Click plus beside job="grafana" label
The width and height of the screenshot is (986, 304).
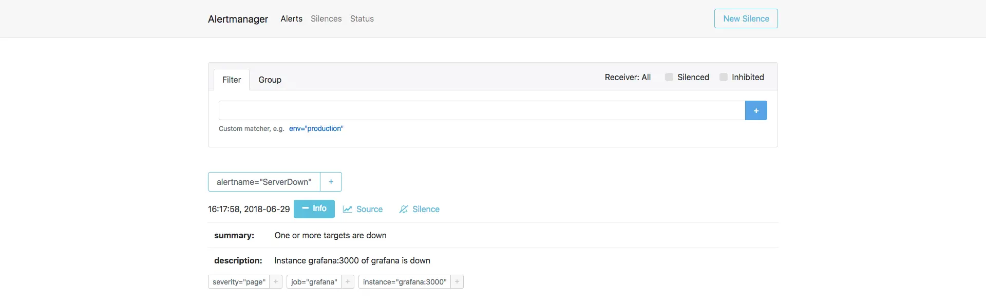click(x=348, y=282)
